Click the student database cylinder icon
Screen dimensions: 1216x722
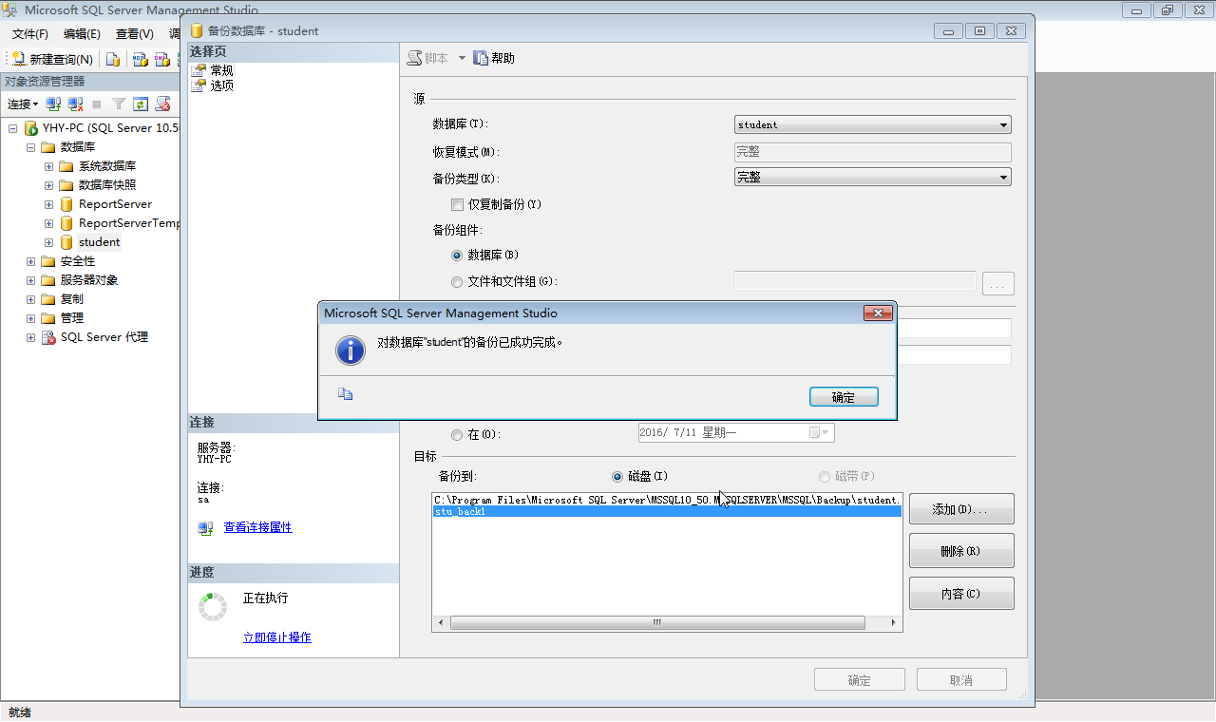pos(66,242)
